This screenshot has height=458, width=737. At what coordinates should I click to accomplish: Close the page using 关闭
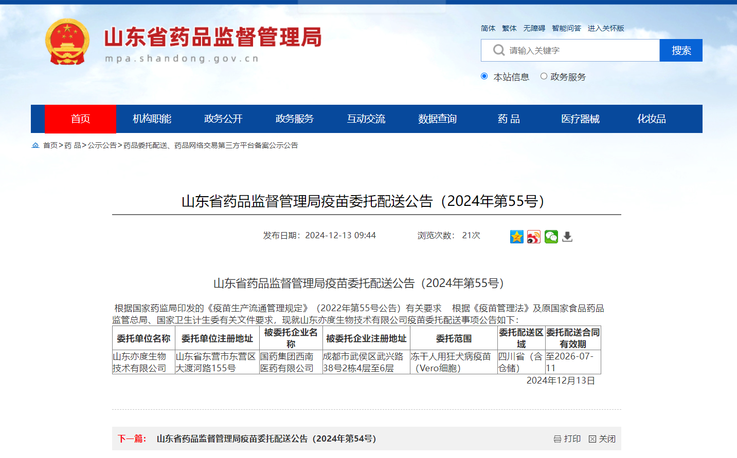tap(602, 439)
